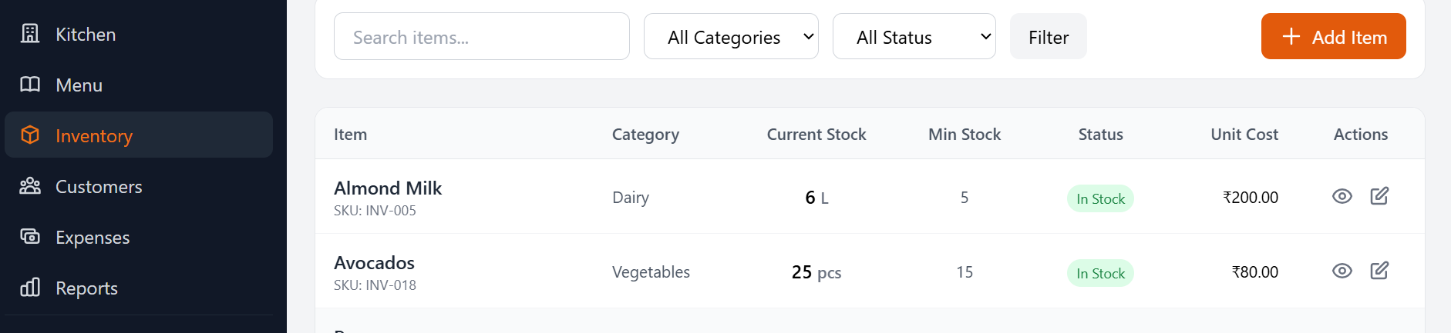Viewport: 1451px width, 333px height.
Task: Click the Expenses icon in sidebar
Action: pos(30,237)
